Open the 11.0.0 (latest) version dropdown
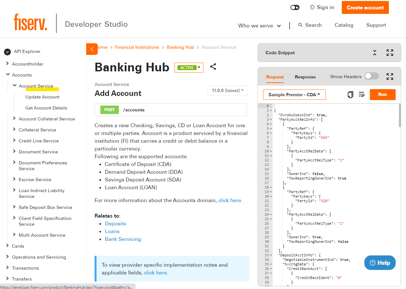This screenshot has height=289, width=406. pos(228,90)
